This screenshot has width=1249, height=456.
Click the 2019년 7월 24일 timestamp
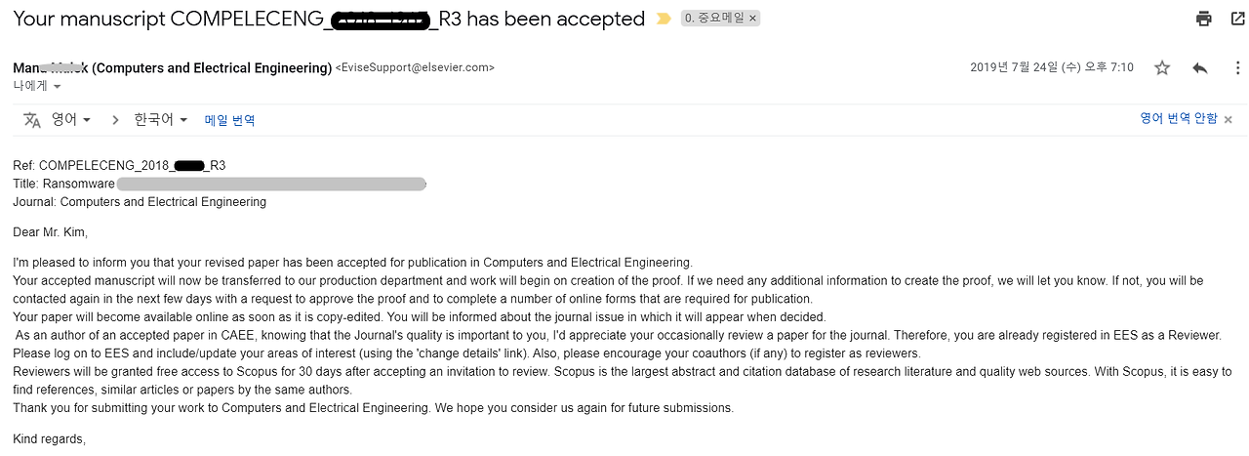pos(1051,68)
